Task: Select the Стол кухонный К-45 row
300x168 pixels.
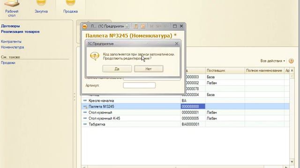Action: coord(185,118)
